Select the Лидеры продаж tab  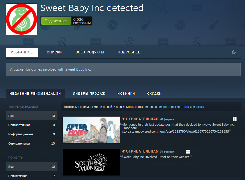89,94
